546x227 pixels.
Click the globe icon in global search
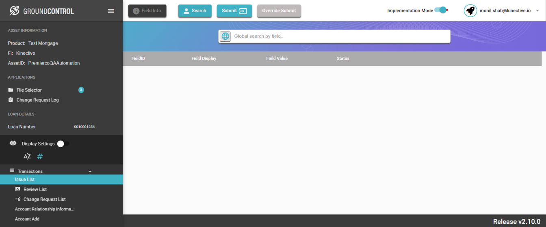click(225, 36)
